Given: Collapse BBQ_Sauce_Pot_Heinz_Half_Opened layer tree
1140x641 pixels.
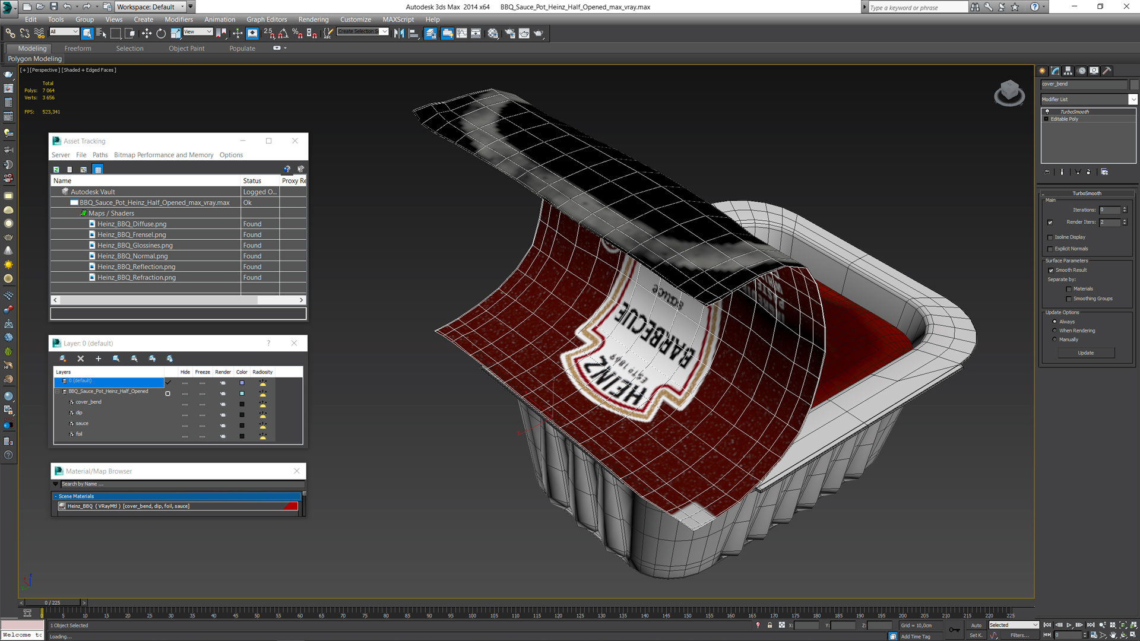Looking at the screenshot, I should (58, 392).
